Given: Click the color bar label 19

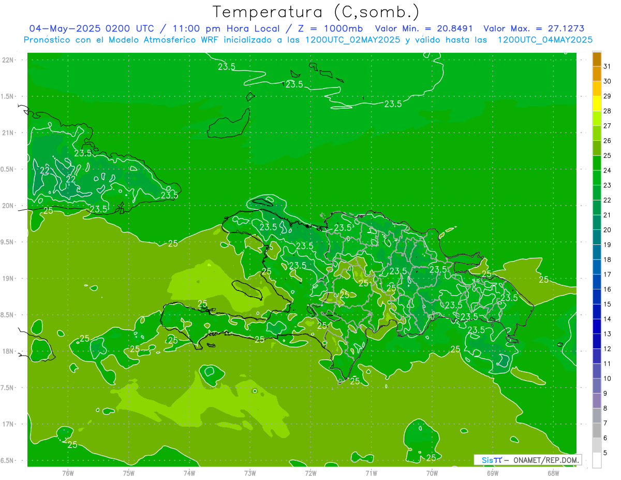Looking at the screenshot, I should pyautogui.click(x=608, y=245).
